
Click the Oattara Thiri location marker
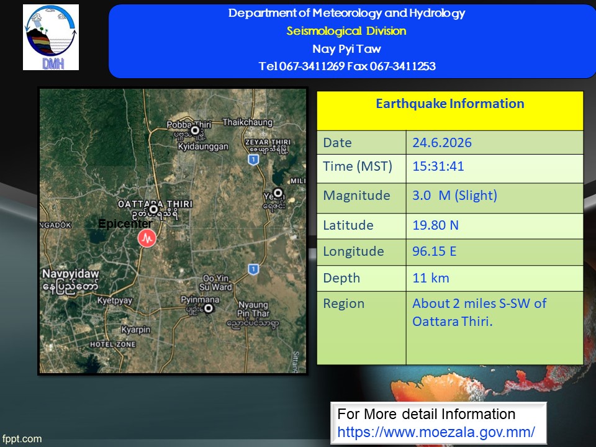tap(153, 209)
